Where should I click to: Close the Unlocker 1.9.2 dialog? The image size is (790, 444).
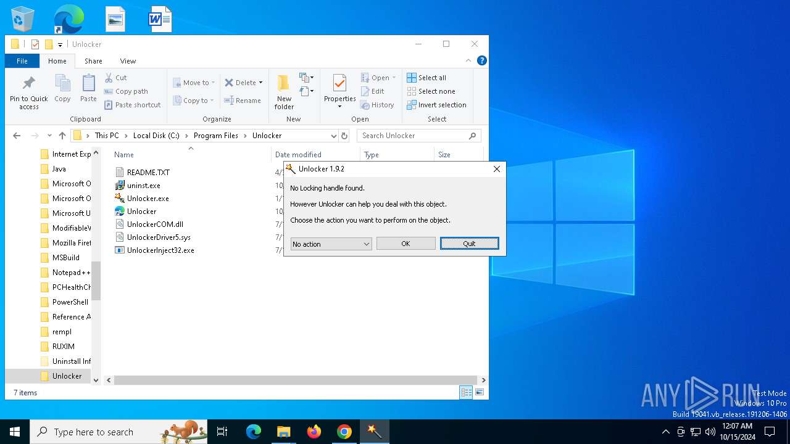click(x=496, y=169)
